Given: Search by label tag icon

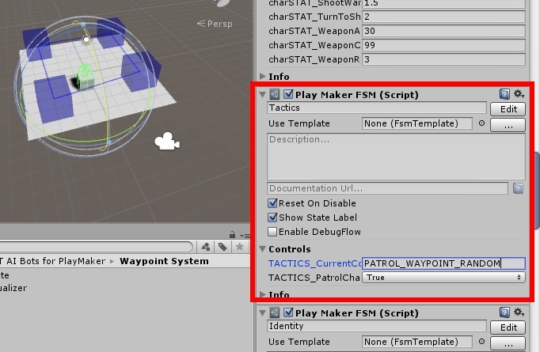Looking at the screenshot, I should 222,247.
